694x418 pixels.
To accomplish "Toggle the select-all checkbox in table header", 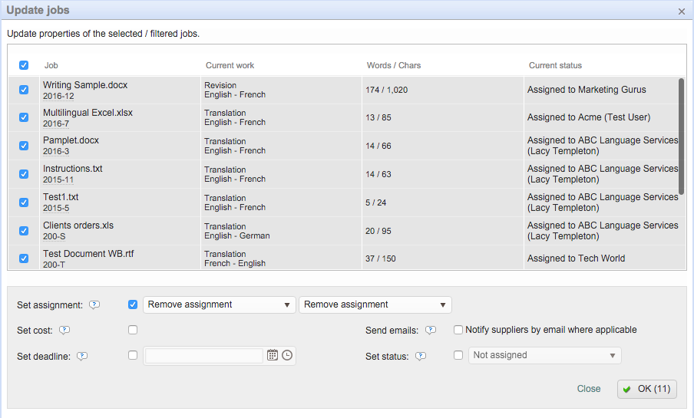I will [24, 65].
